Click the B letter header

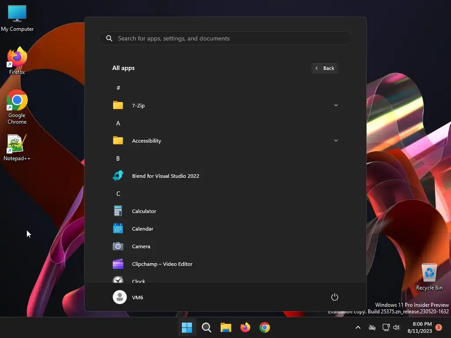[118, 158]
